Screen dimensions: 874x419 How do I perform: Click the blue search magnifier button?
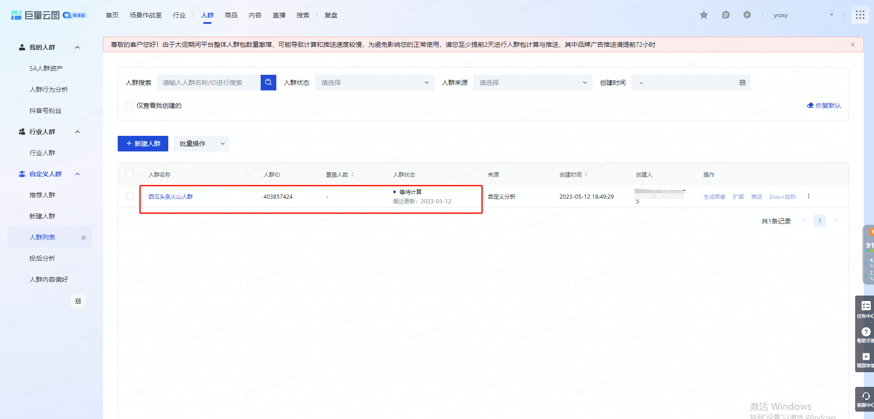pyautogui.click(x=268, y=83)
